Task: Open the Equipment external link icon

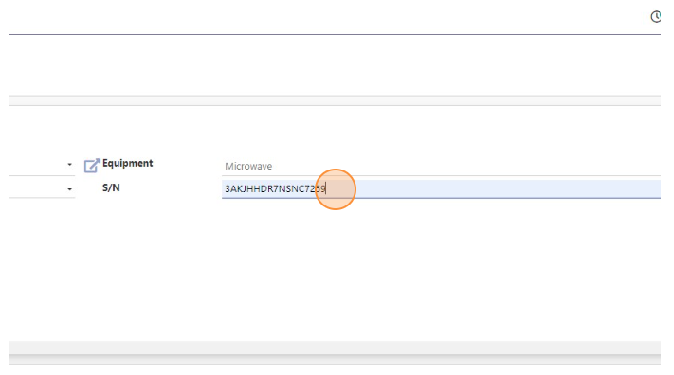Action: (92, 165)
